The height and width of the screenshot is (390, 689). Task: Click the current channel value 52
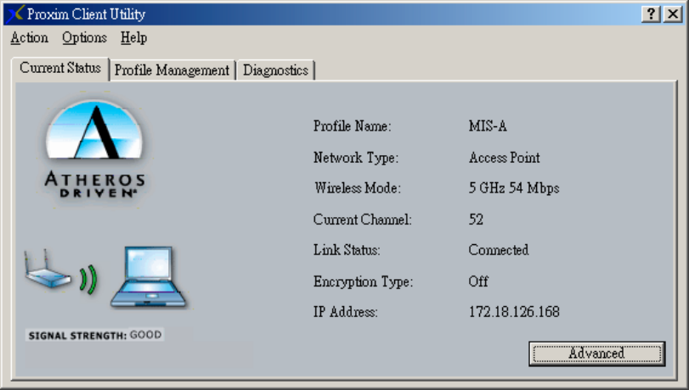(x=476, y=220)
